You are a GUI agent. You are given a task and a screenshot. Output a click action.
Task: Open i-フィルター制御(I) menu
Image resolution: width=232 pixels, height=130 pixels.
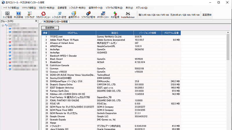[x=77, y=8]
